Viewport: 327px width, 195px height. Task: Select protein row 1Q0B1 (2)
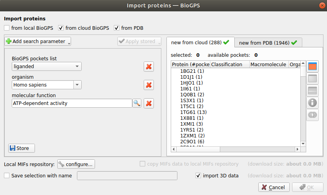(192, 95)
